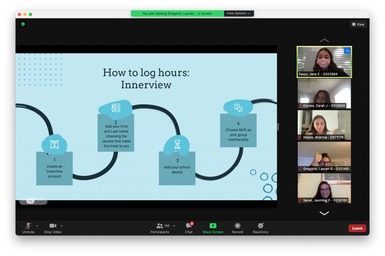Image resolution: width=385 pixels, height=256 pixels.
Task: Click the Share Screen button
Action: tap(213, 228)
